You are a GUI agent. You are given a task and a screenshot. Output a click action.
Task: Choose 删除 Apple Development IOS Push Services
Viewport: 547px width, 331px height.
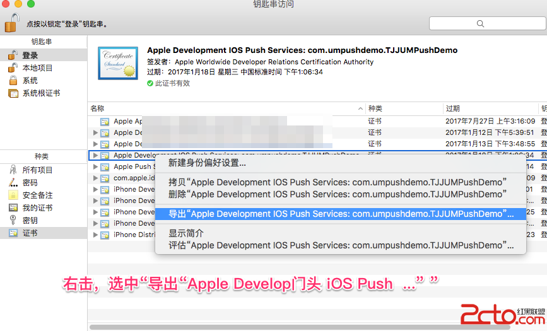click(x=341, y=194)
